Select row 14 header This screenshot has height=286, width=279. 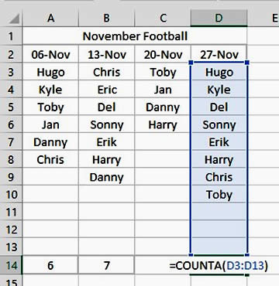click(x=11, y=265)
